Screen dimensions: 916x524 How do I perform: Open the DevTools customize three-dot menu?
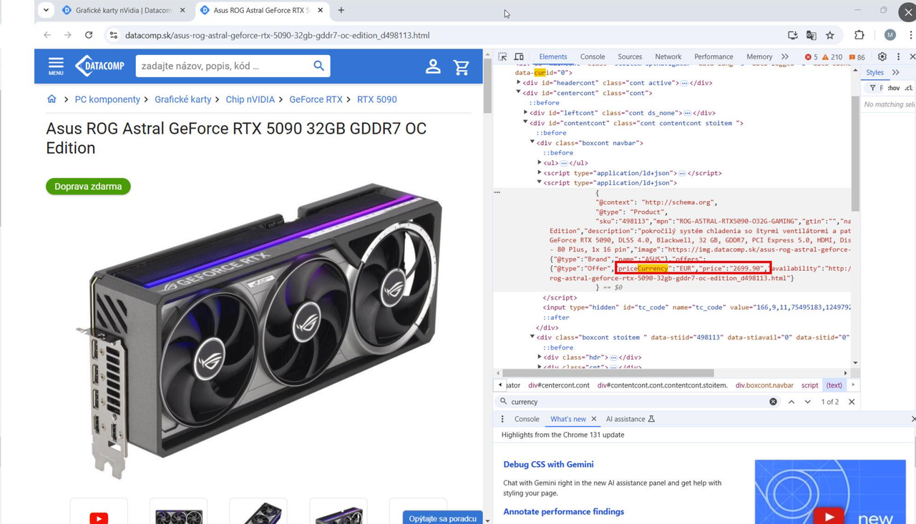point(898,56)
